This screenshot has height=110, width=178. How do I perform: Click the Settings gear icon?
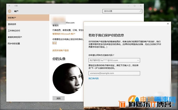(9, 11)
